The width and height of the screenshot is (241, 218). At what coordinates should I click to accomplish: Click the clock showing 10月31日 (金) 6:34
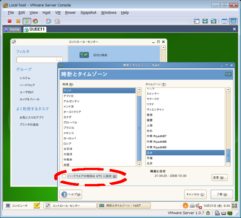tap(217, 206)
